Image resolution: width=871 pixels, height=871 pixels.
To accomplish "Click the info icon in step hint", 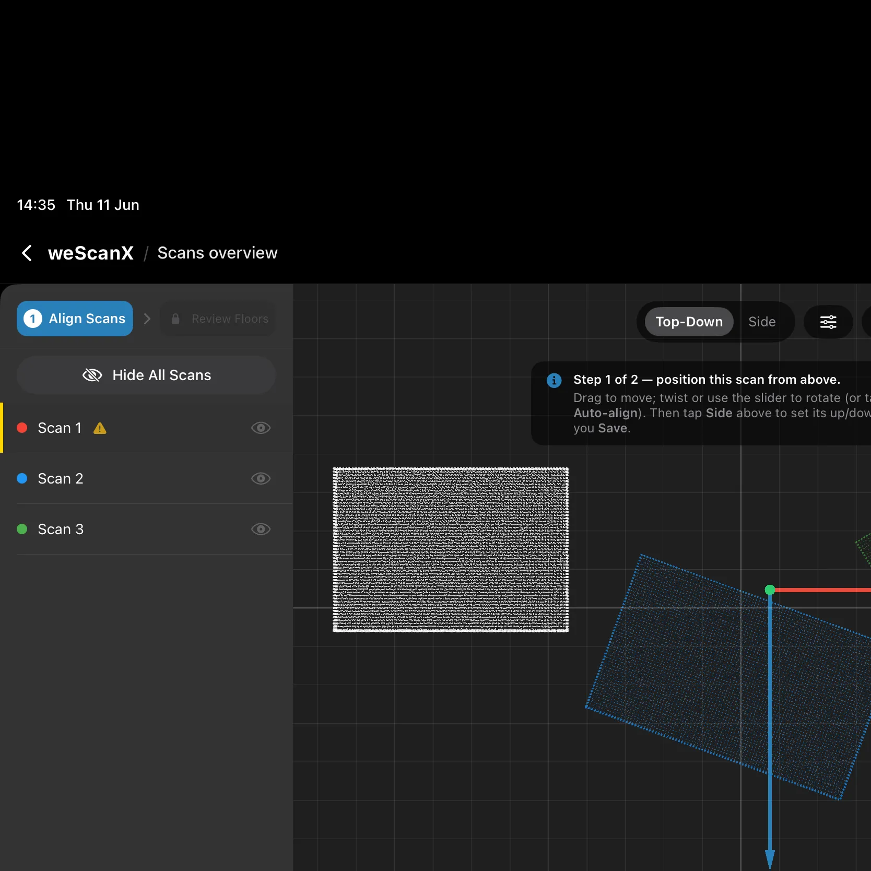I will 554,380.
